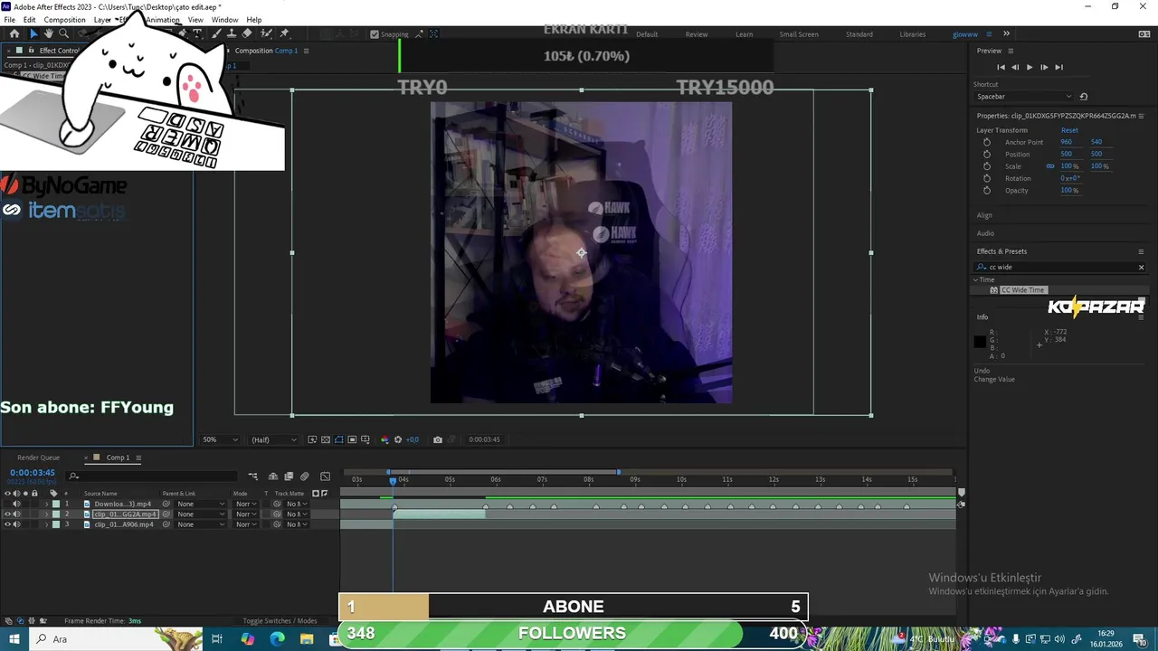The height and width of the screenshot is (651, 1158).
Task: Open the composition mini-flowchart icon
Action: pyautogui.click(x=252, y=476)
